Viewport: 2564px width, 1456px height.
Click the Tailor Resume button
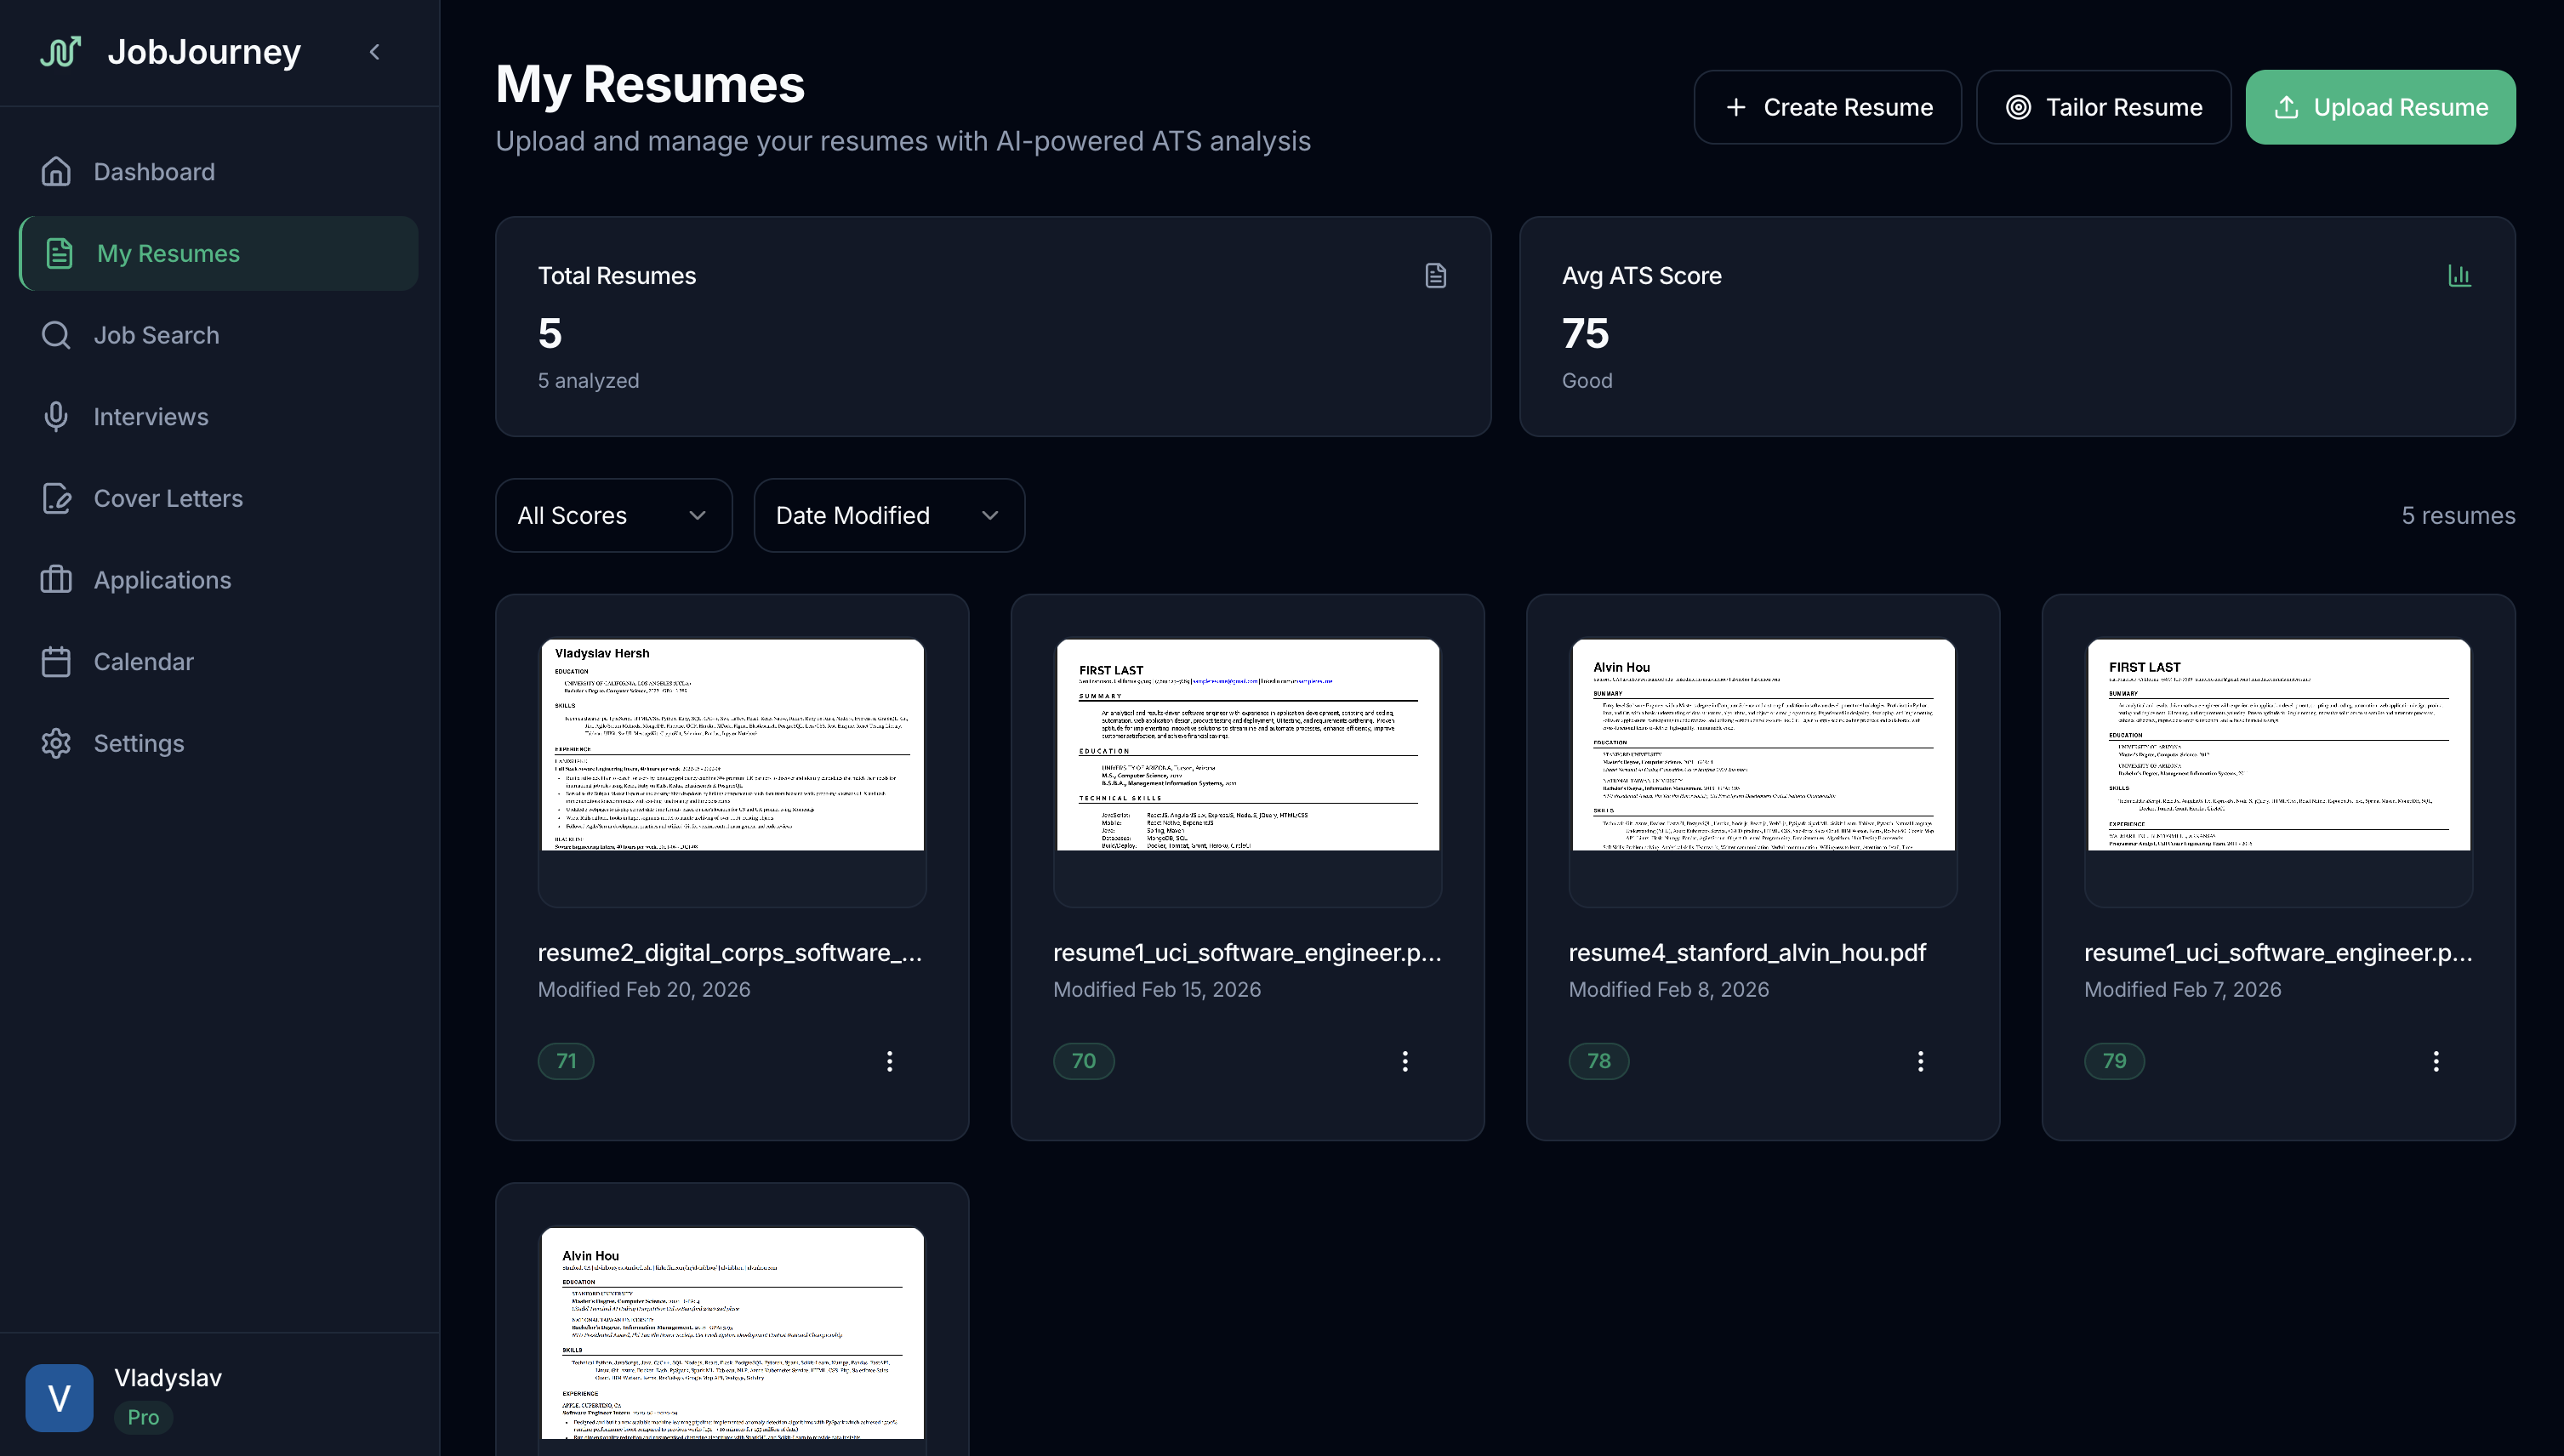click(x=2103, y=107)
